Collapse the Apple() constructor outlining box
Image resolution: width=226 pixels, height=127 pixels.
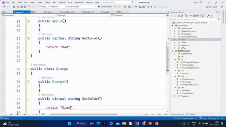point(29,21)
